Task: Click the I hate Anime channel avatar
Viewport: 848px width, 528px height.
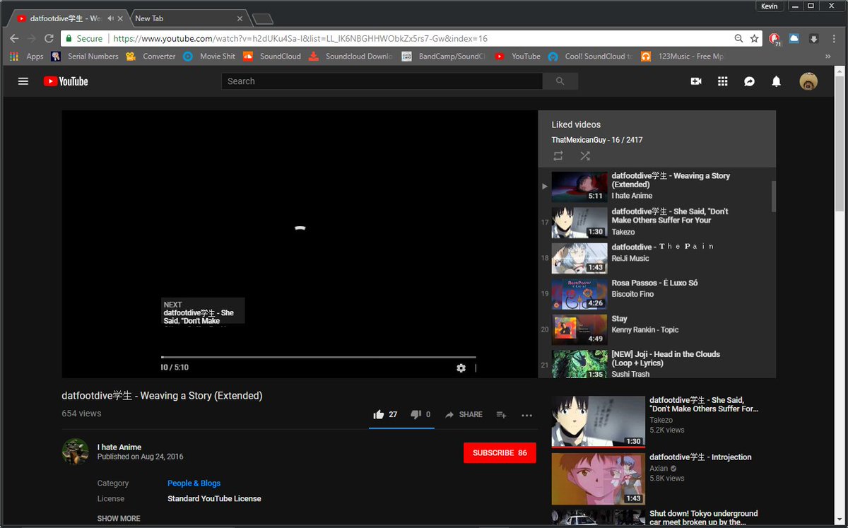Action: pos(76,451)
